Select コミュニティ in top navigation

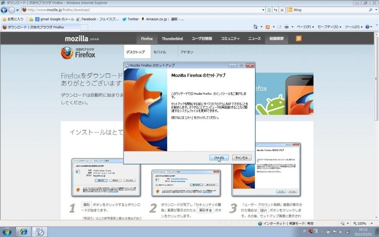pos(230,38)
